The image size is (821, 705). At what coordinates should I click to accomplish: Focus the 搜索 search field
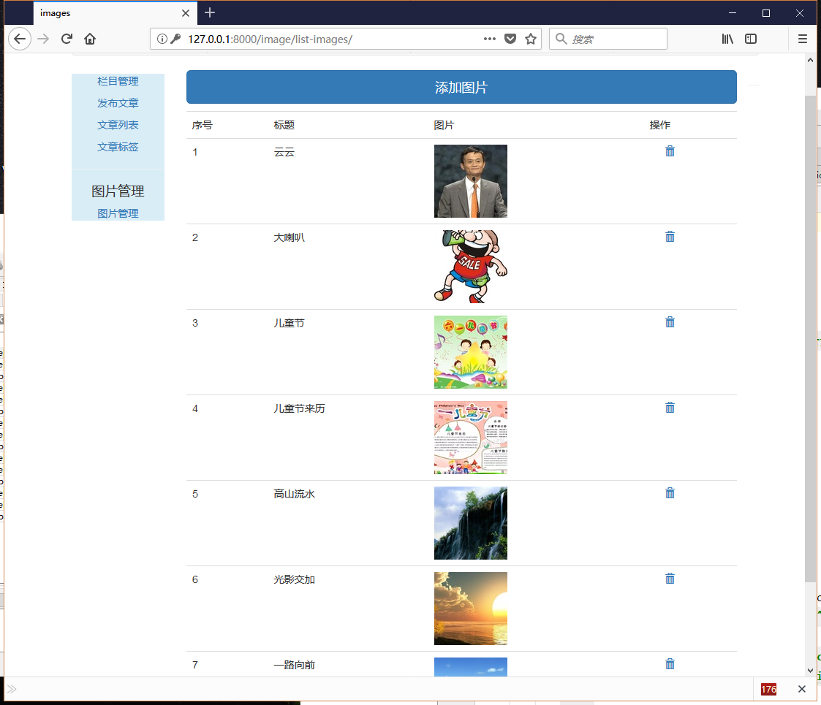pyautogui.click(x=608, y=39)
